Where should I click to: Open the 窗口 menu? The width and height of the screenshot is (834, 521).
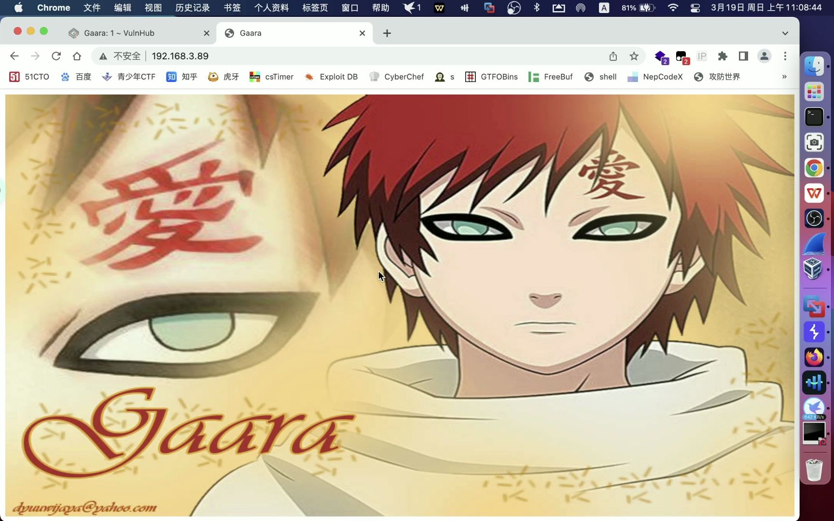point(350,8)
